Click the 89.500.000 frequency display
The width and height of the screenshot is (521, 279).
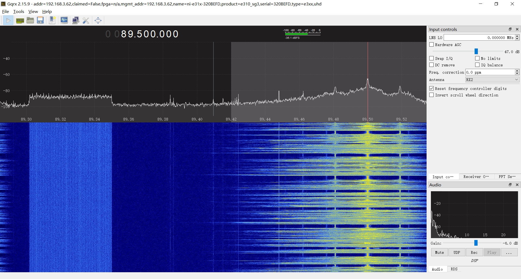coord(142,34)
